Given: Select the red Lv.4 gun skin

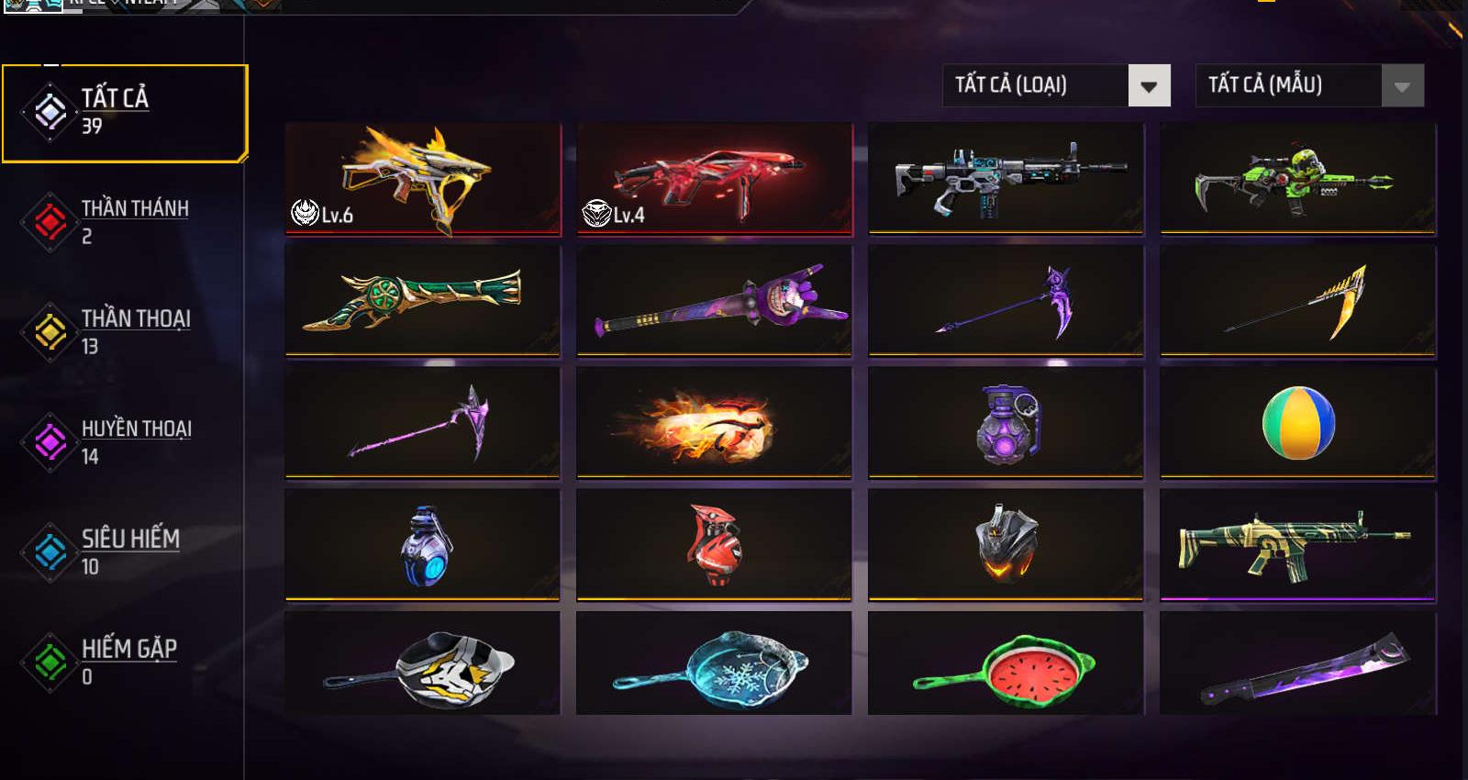Looking at the screenshot, I should [x=715, y=179].
